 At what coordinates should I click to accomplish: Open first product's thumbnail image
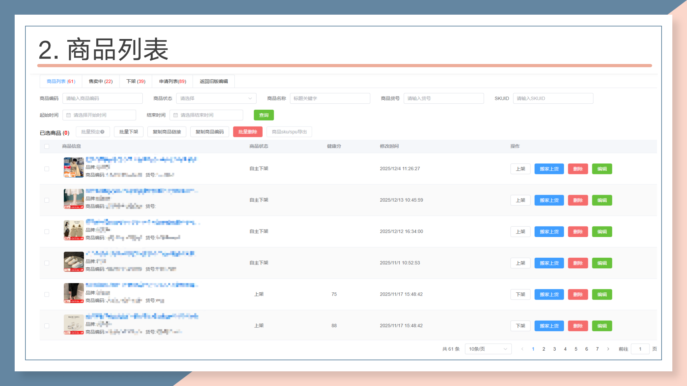click(x=73, y=168)
